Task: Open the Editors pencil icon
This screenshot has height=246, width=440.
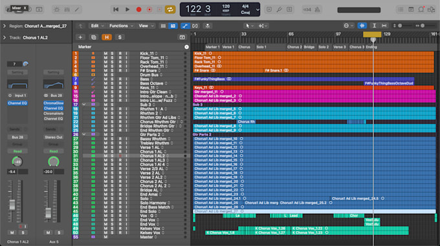Action: point(77,10)
